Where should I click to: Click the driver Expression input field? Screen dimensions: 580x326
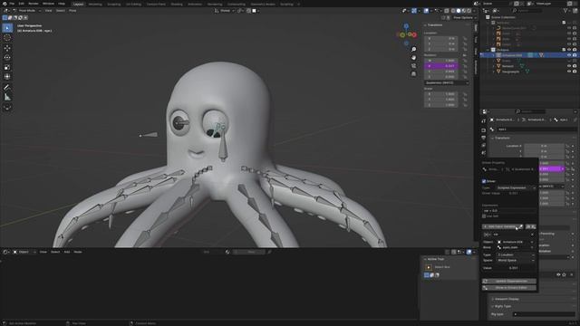click(509, 211)
